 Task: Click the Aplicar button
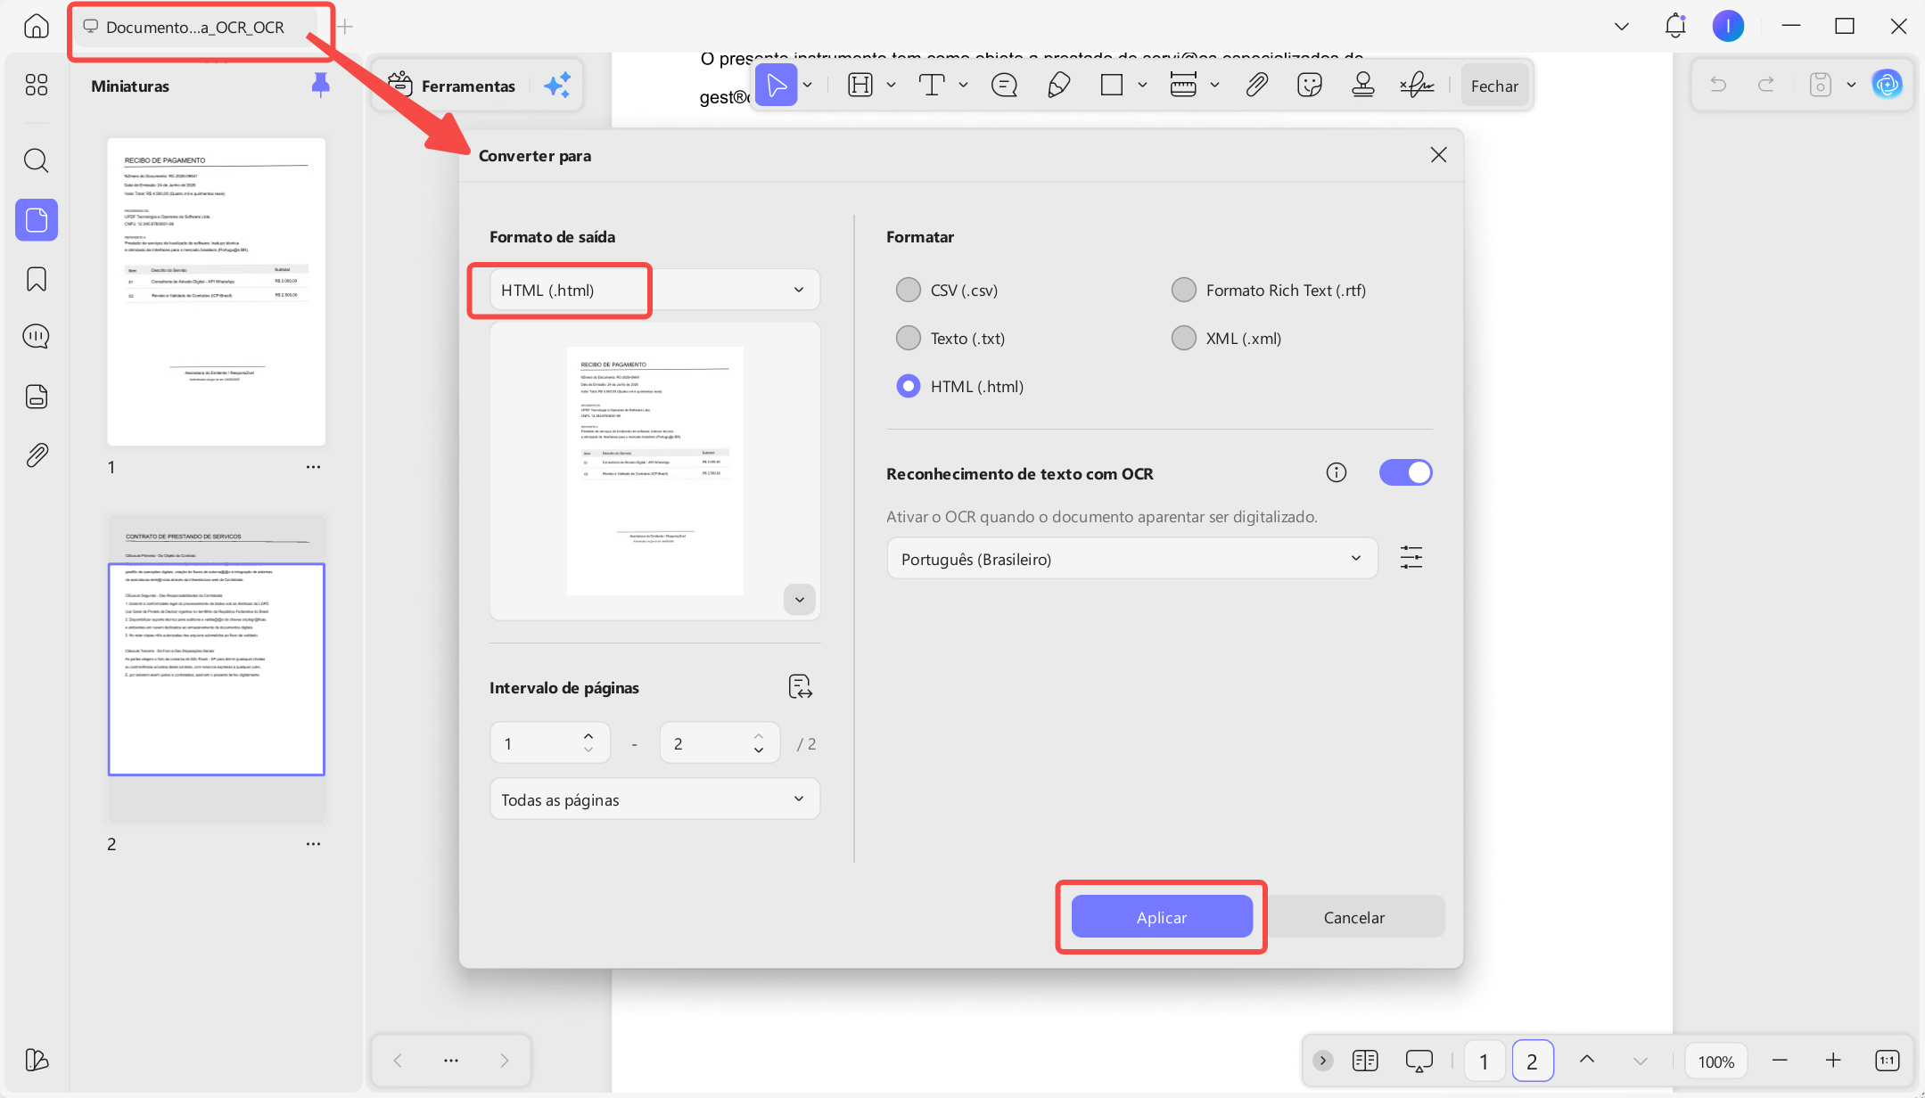click(x=1162, y=917)
